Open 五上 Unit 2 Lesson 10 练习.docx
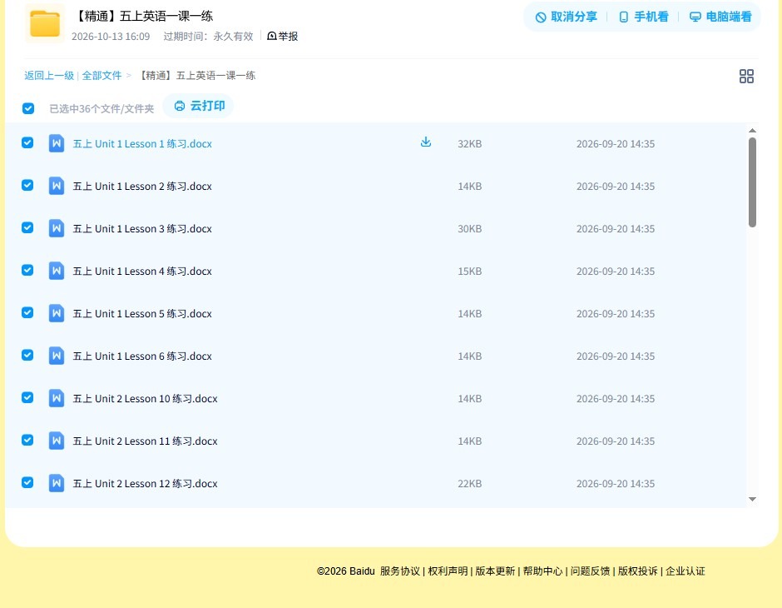 click(x=145, y=398)
